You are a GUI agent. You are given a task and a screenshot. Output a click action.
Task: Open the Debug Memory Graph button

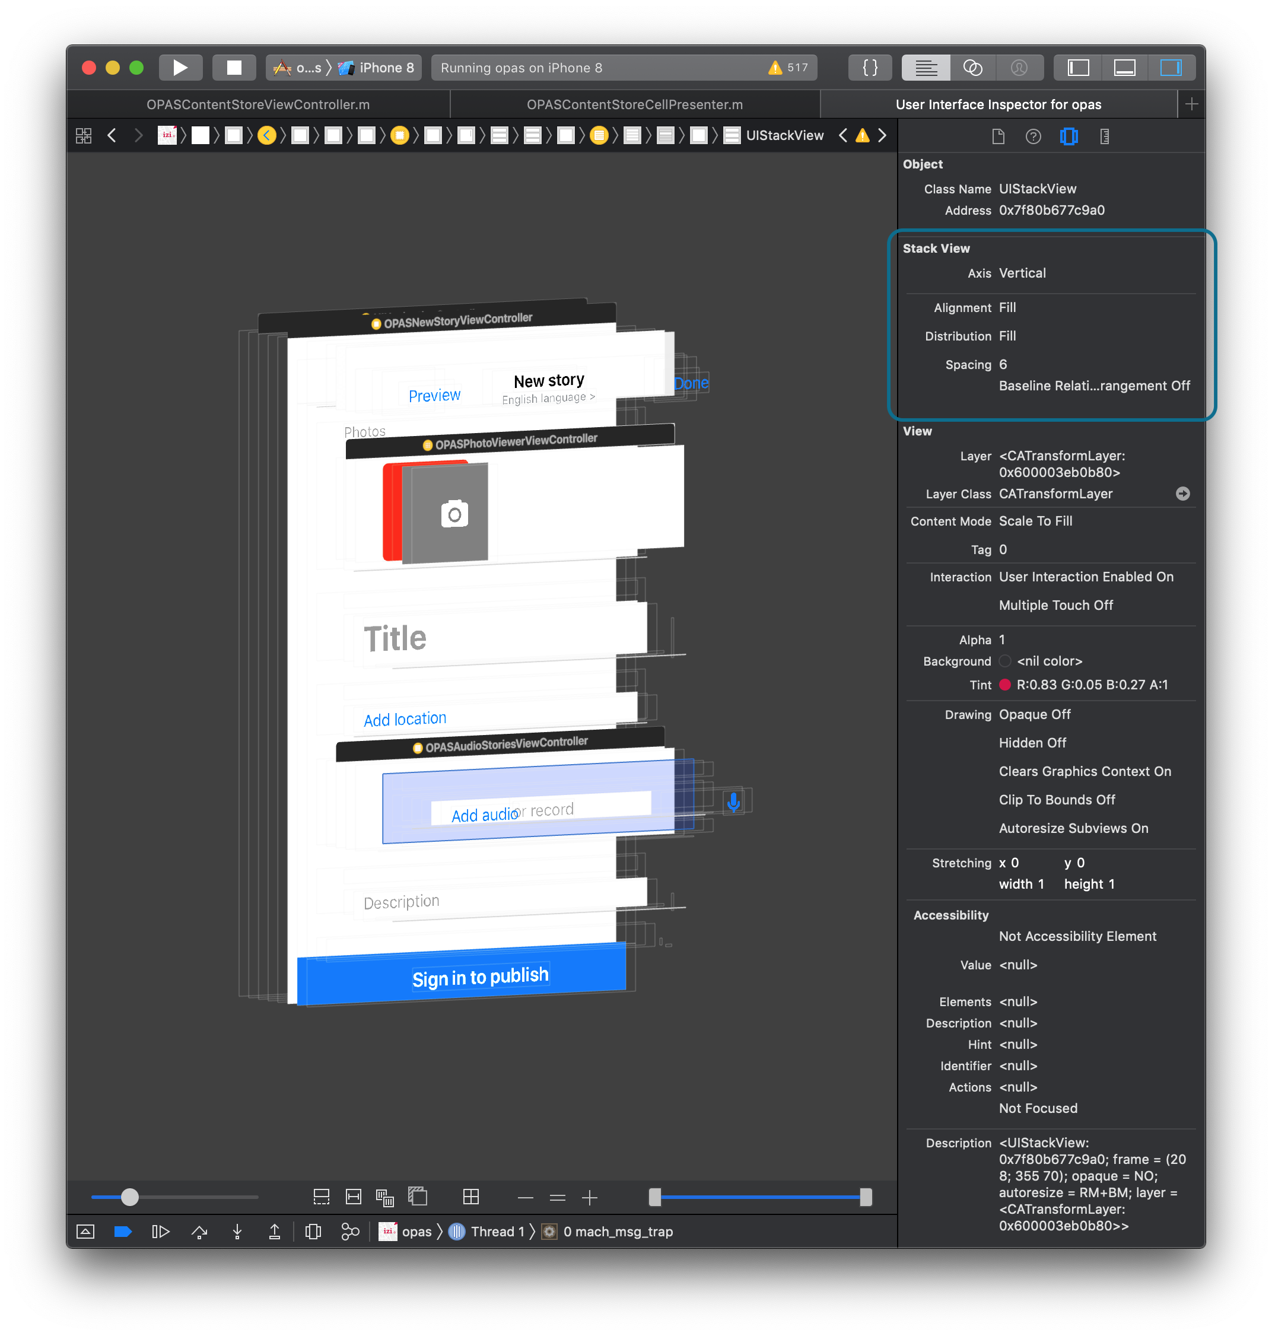(x=350, y=1232)
